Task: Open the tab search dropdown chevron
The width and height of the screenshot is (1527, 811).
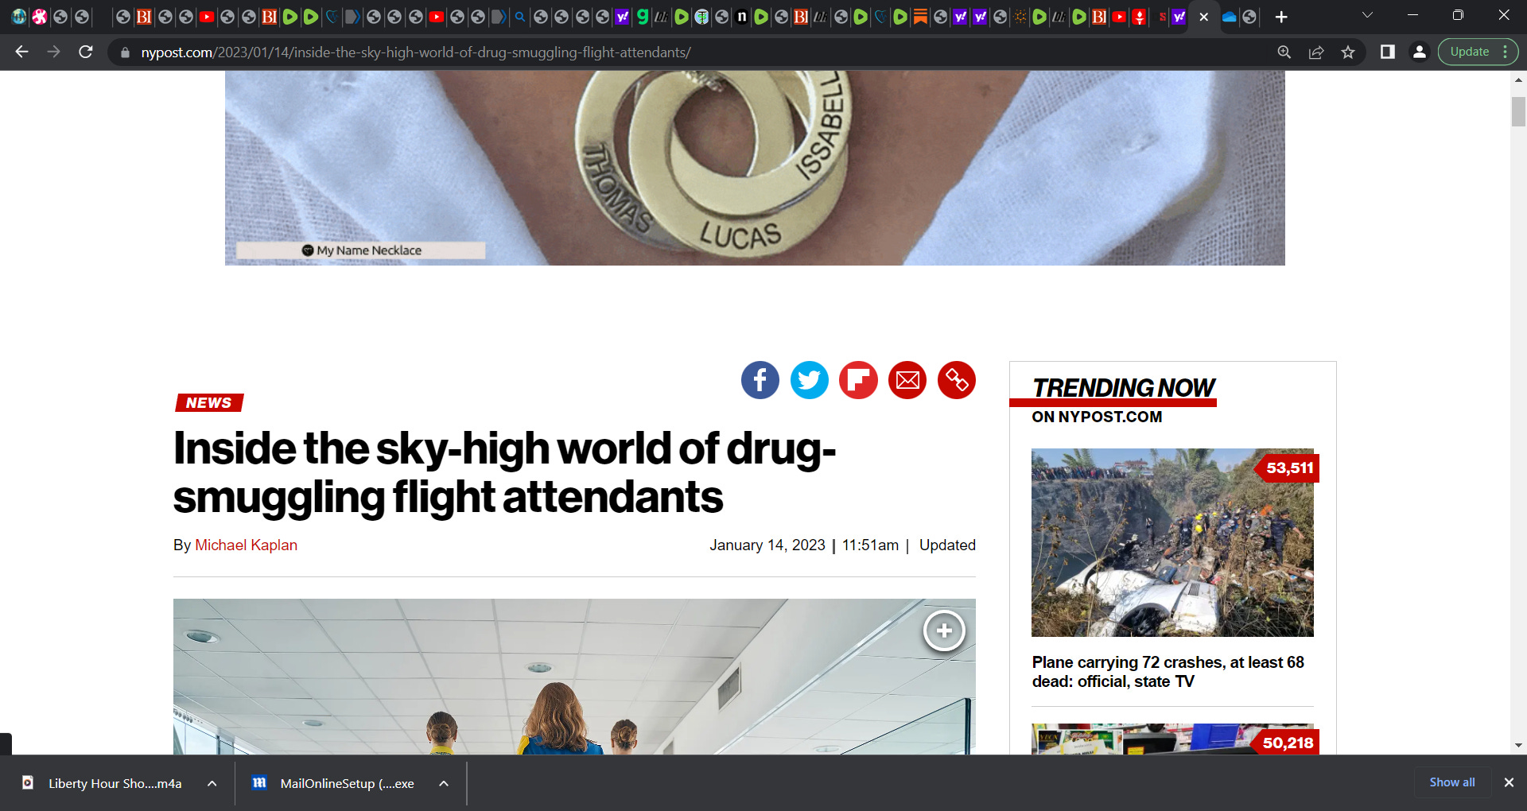Action: coord(1367,15)
